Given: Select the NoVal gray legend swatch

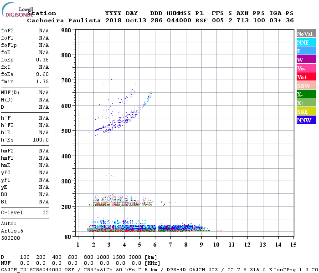Looking at the screenshot, I should point(306,34).
